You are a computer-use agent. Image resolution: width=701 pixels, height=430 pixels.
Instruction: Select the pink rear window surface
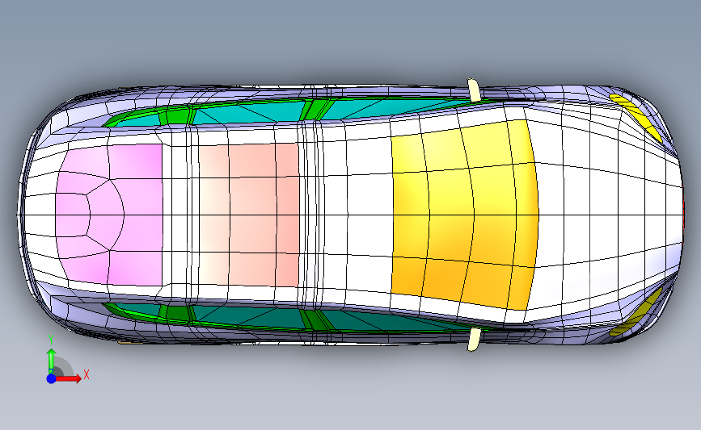point(109,215)
